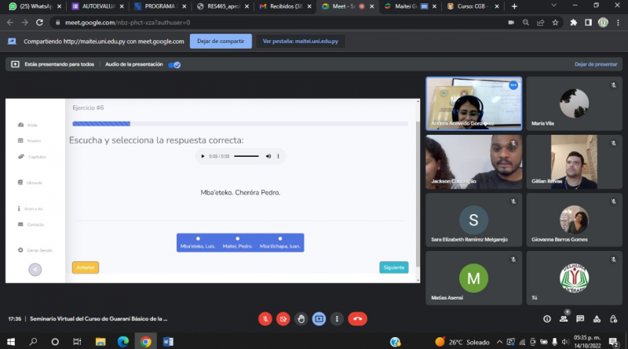Toggle the Audio de la presentación switch

click(174, 64)
